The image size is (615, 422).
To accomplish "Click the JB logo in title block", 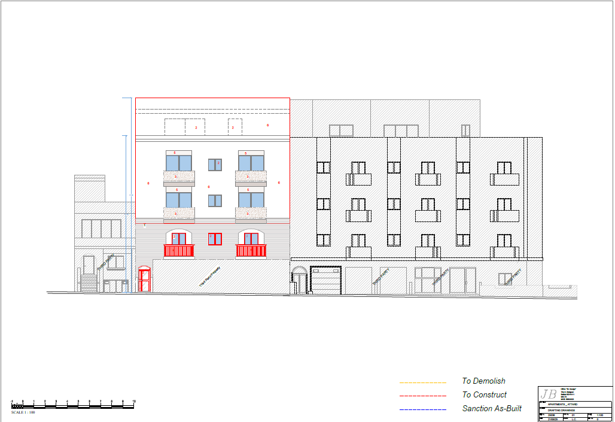I will pyautogui.click(x=549, y=394).
